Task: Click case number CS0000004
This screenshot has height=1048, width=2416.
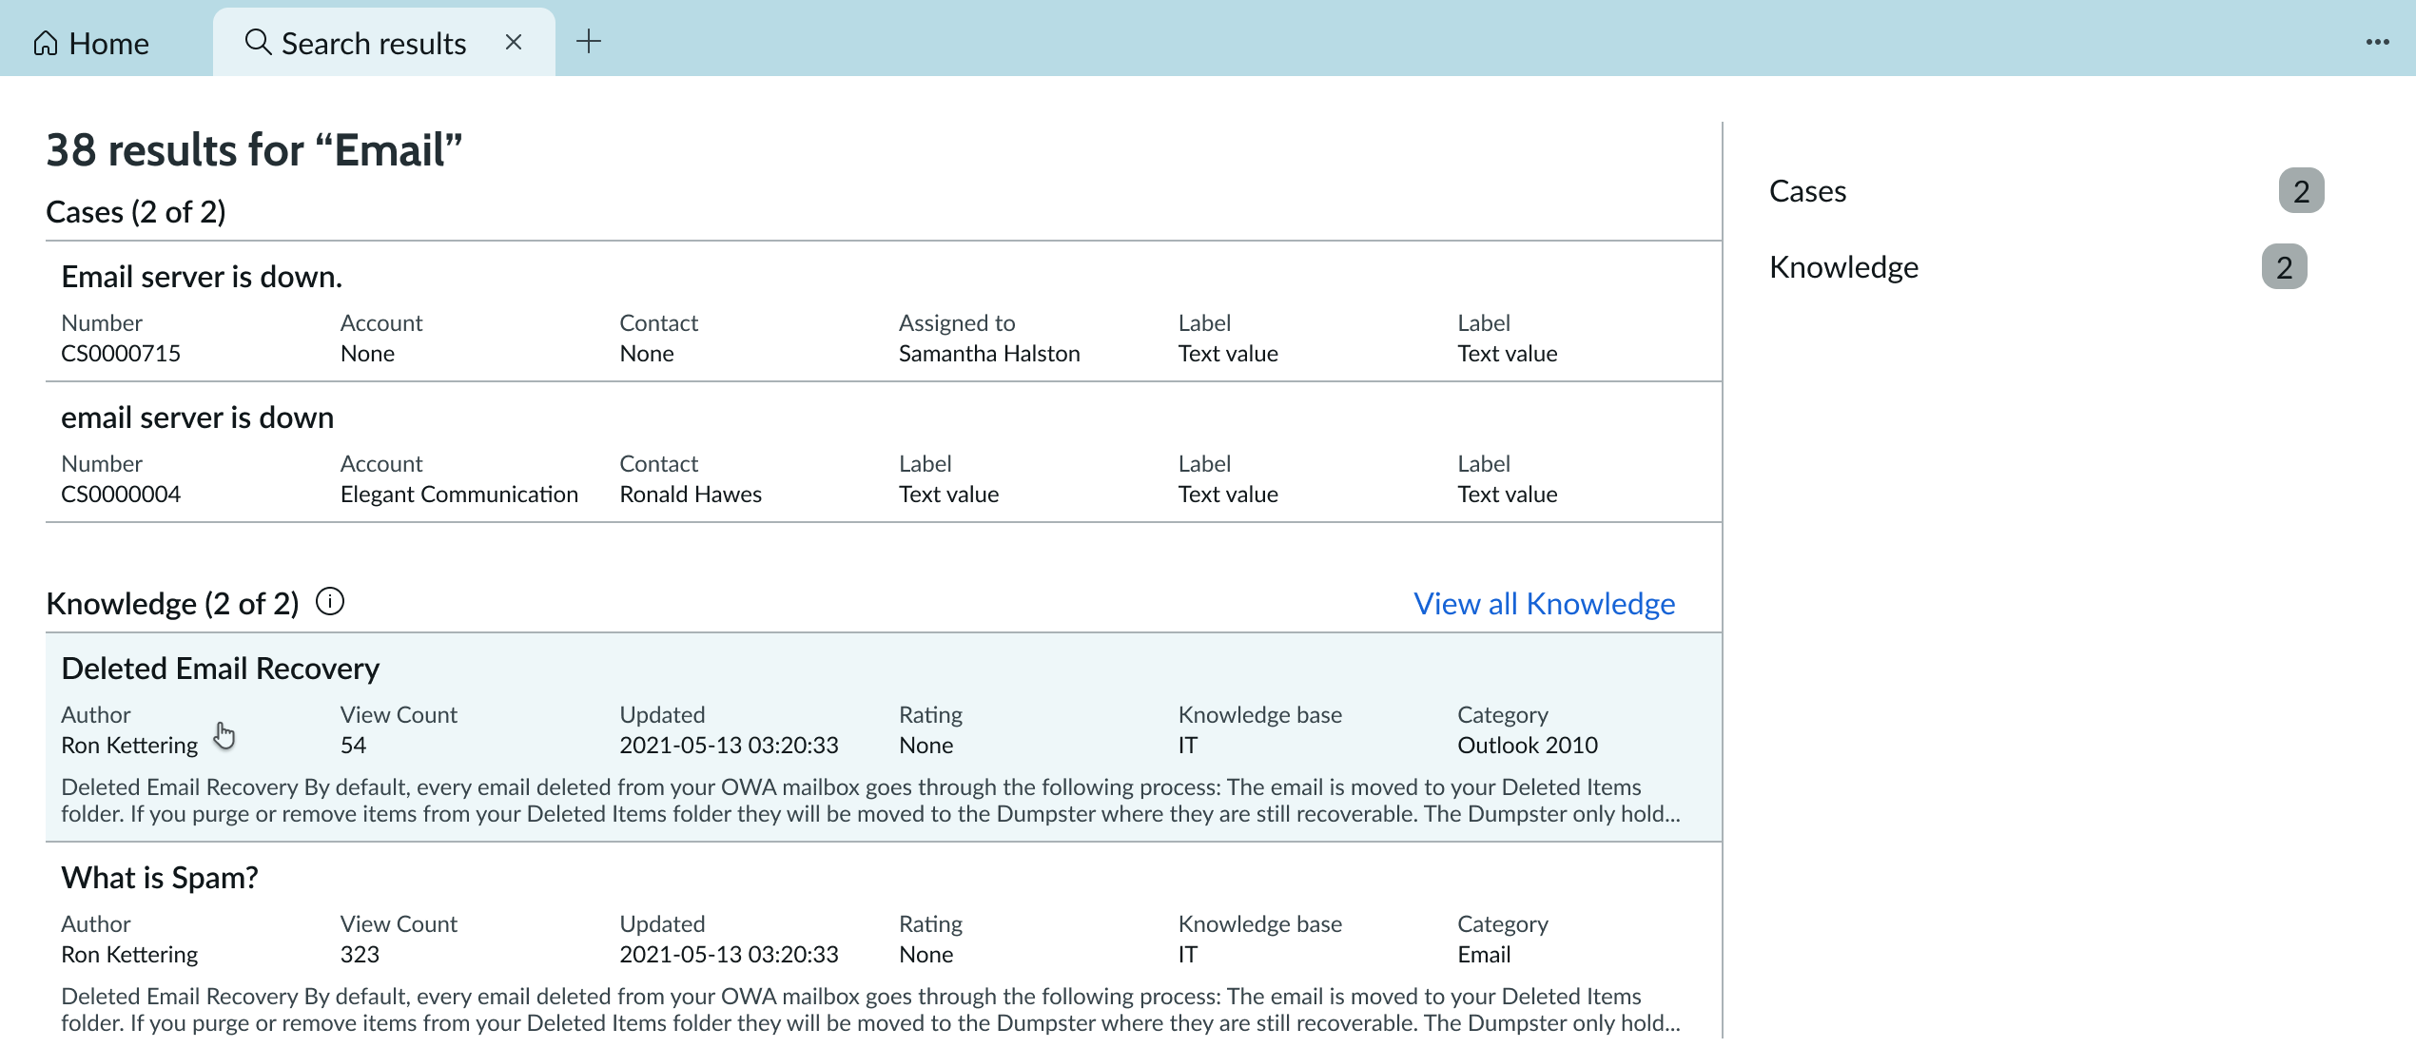Action: coord(121,495)
